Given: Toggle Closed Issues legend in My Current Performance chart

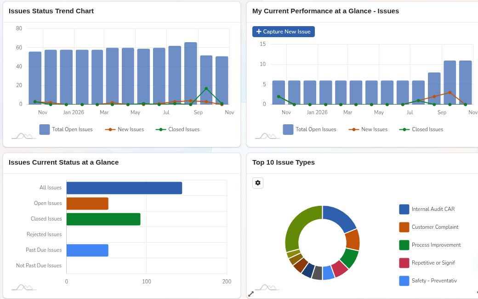Looking at the screenshot, I should pyautogui.click(x=421, y=129).
